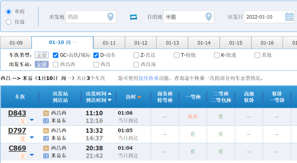This screenshot has width=297, height=163.
Task: Click the 复 icon under train C869
Action: point(23,156)
